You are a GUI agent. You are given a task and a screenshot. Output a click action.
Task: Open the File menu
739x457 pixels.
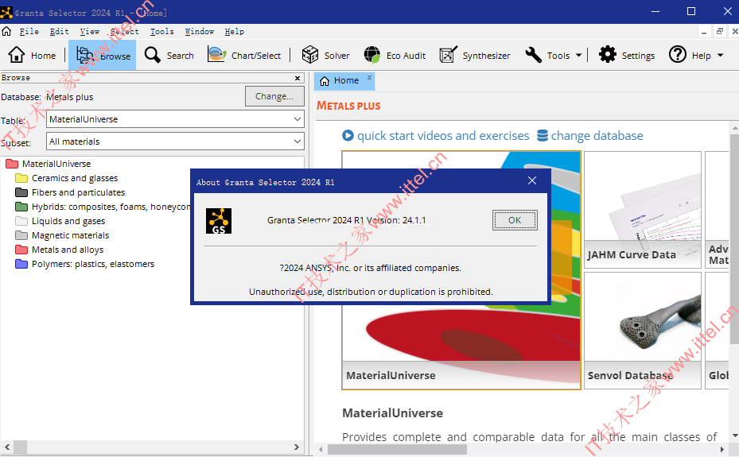29,32
